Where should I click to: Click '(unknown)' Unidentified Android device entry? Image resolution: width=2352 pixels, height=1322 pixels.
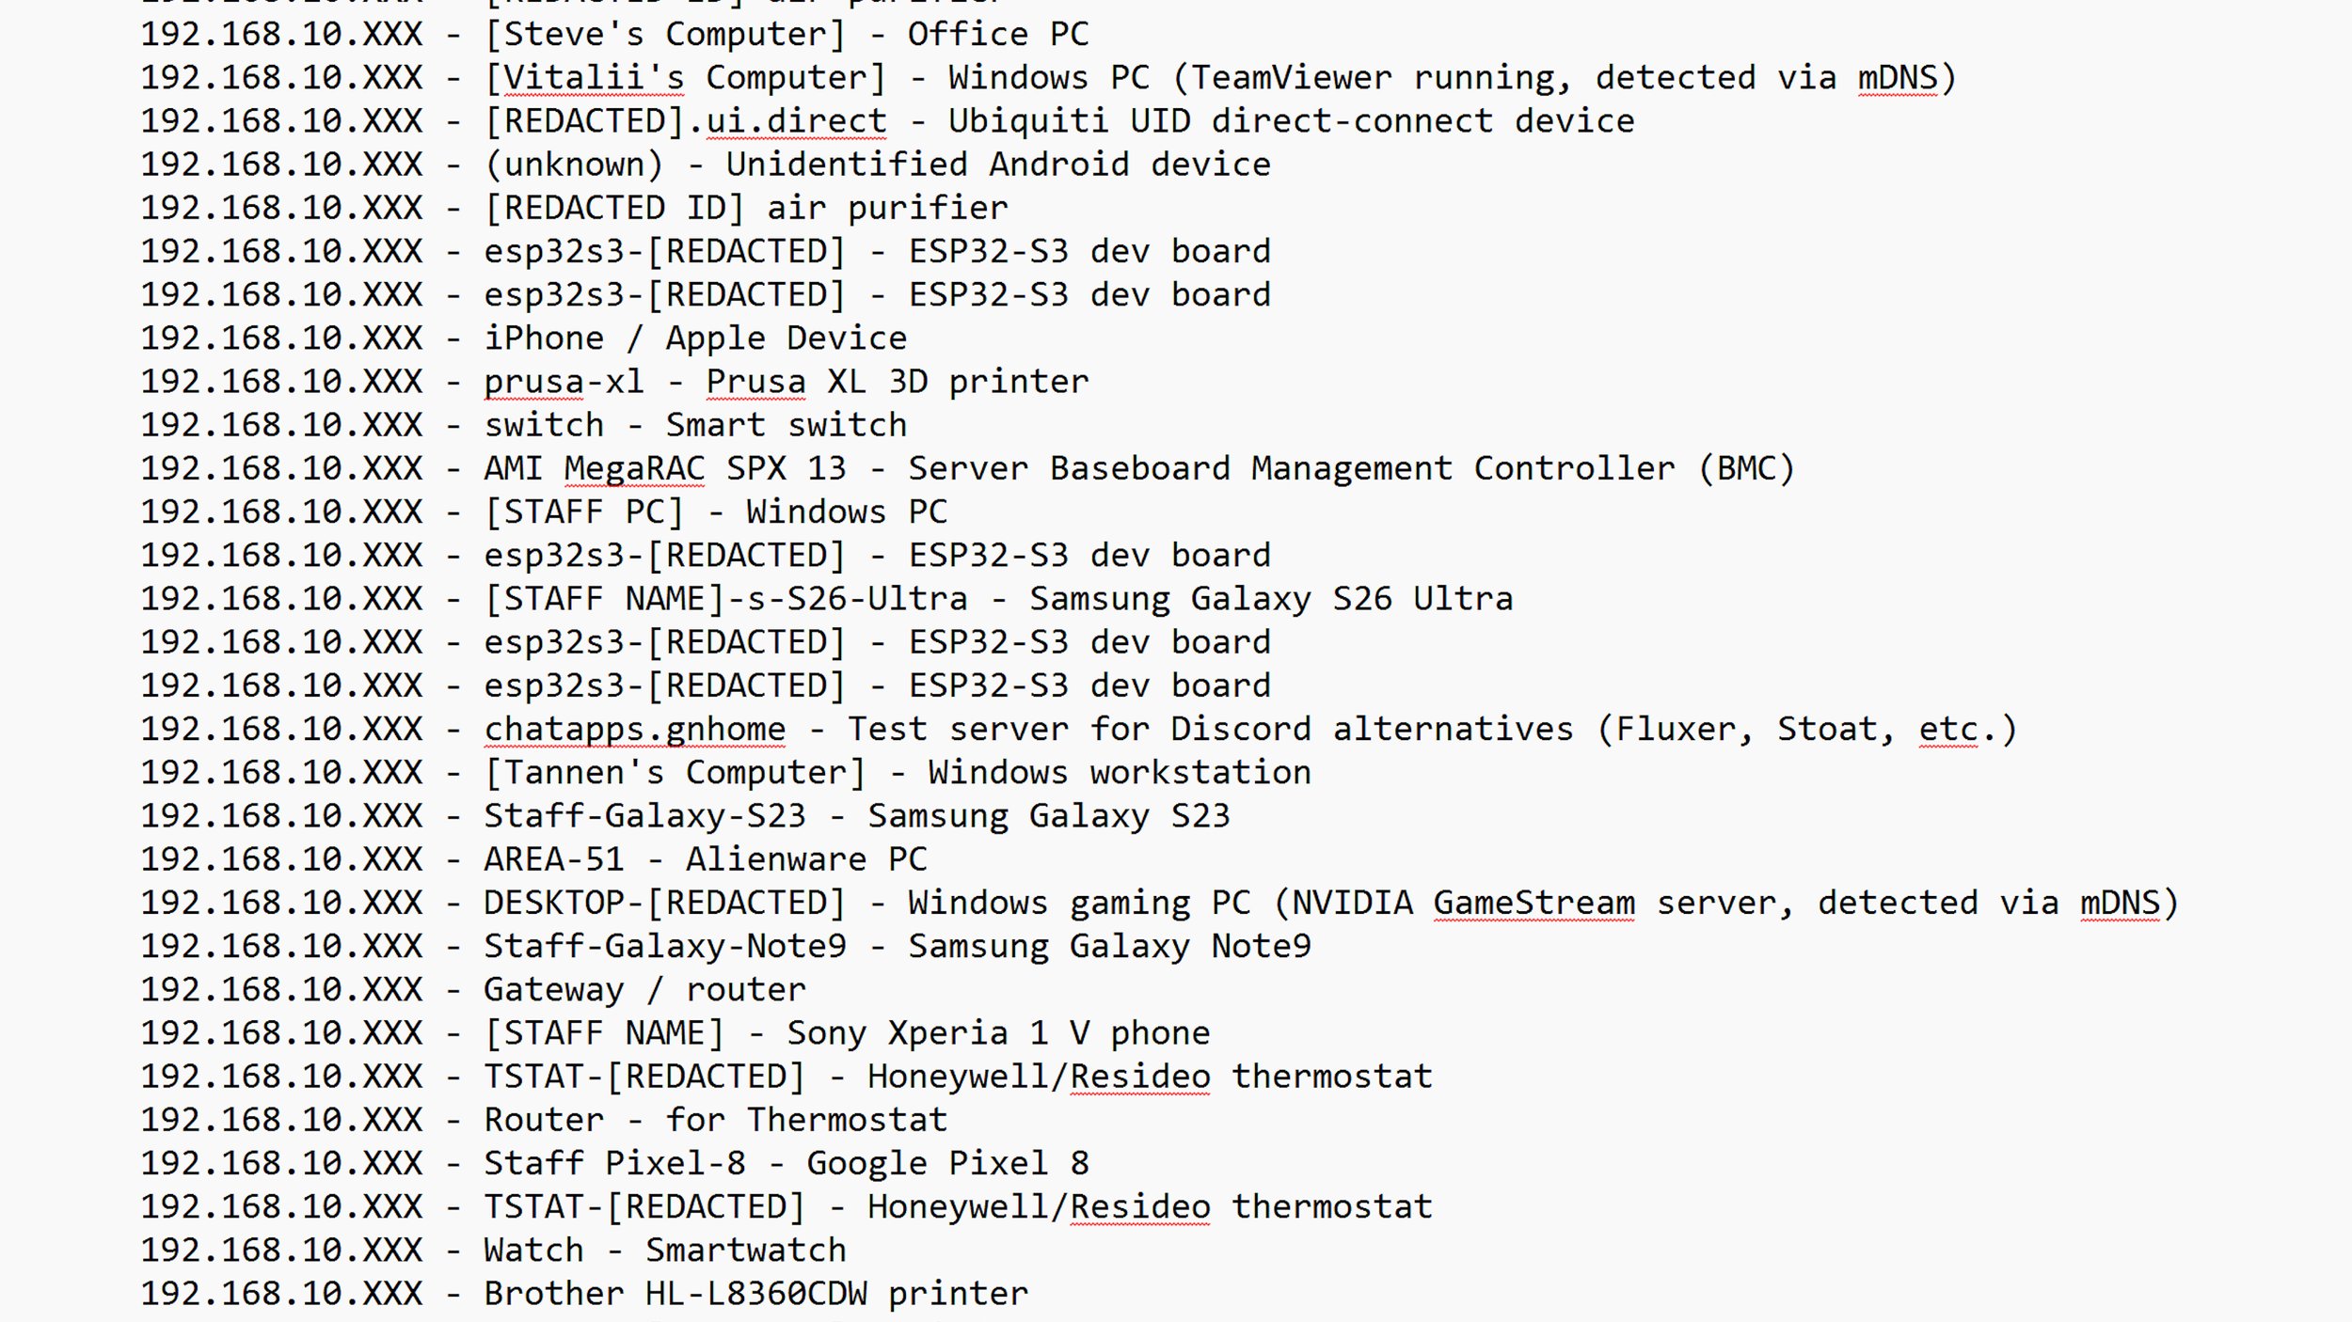pyautogui.click(x=574, y=165)
